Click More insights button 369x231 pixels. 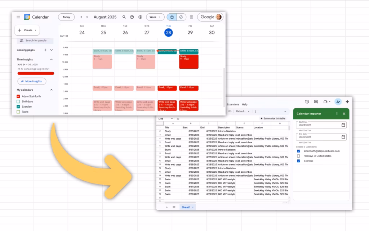click(32, 81)
